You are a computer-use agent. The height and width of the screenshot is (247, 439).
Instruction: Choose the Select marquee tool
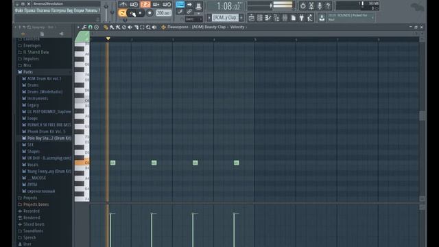(142, 27)
